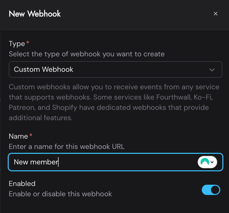Image resolution: width=229 pixels, height=213 pixels.
Task: Click the blue toggle slider control
Action: (211, 190)
